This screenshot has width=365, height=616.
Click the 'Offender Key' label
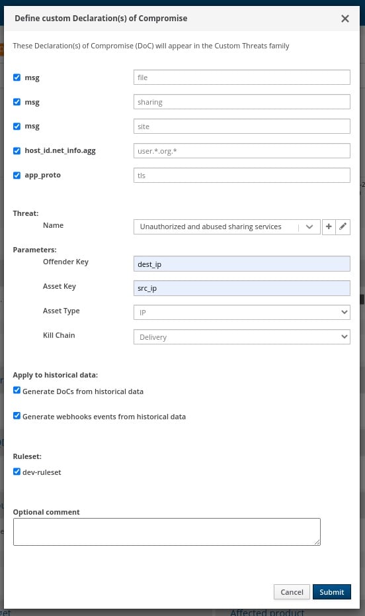[x=65, y=262]
